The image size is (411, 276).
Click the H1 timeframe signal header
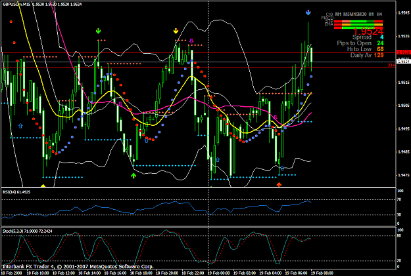point(371,14)
